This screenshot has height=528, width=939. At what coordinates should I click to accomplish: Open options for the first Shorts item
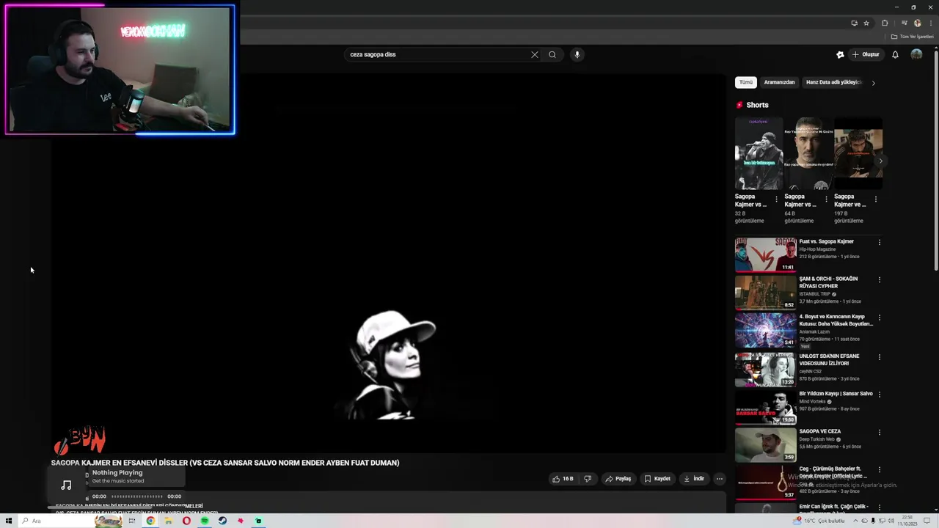pyautogui.click(x=777, y=199)
